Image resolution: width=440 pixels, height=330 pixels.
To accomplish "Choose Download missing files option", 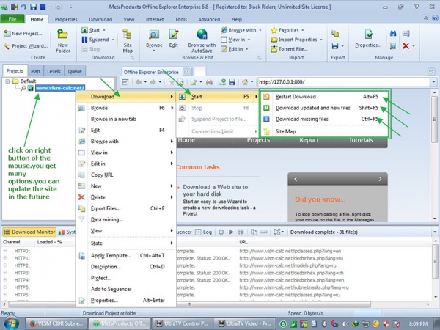I will click(301, 119).
